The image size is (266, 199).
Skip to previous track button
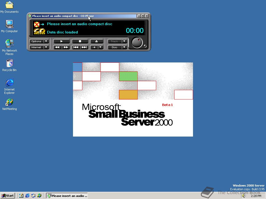[x=76, y=47]
